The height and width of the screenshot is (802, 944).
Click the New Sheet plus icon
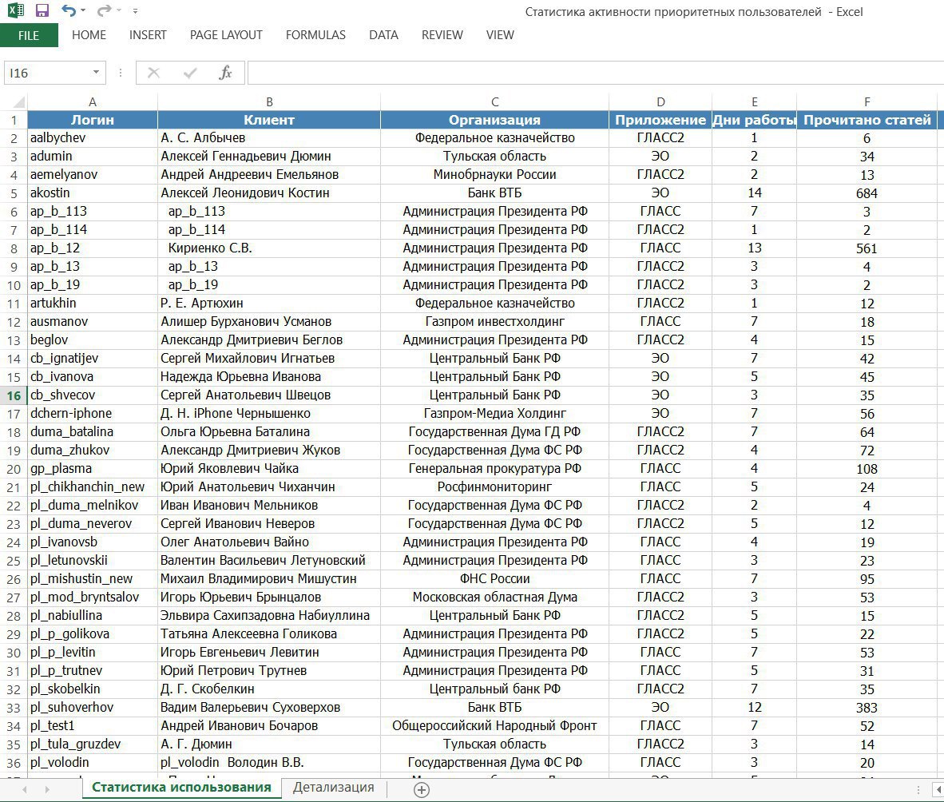pos(422,790)
